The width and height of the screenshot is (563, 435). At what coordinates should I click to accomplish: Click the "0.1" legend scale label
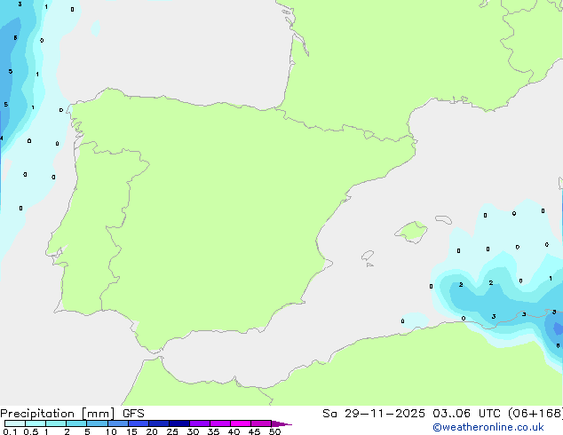pos(10,431)
